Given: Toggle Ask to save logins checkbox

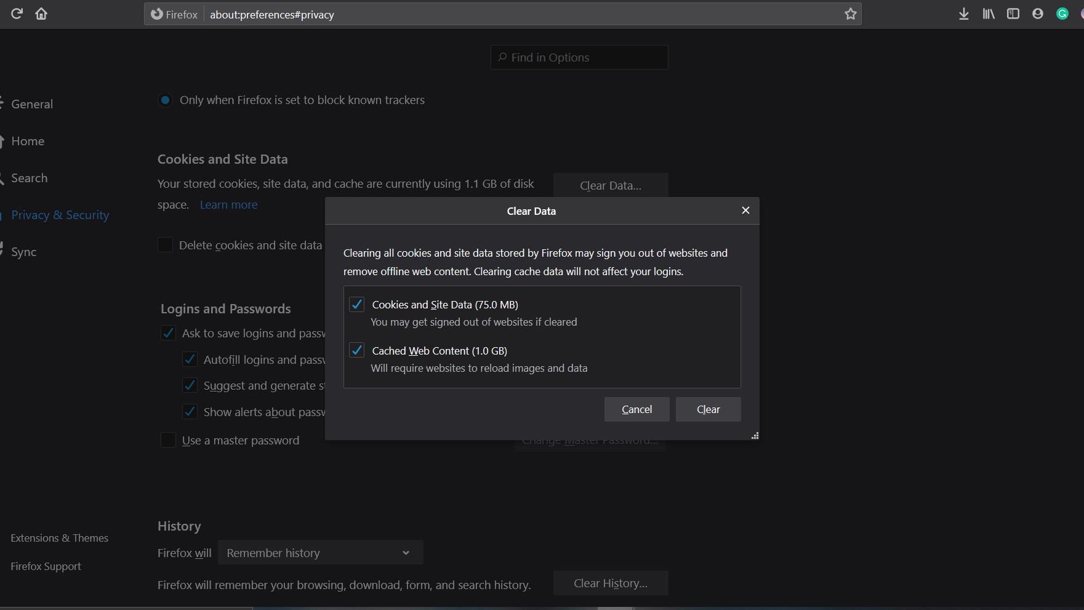Looking at the screenshot, I should (168, 333).
